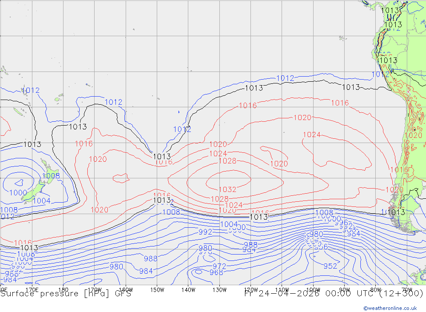Click the 1032 high pressure center label

click(227, 190)
